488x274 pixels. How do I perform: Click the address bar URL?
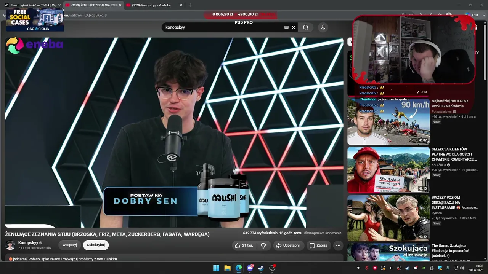tap(86, 15)
